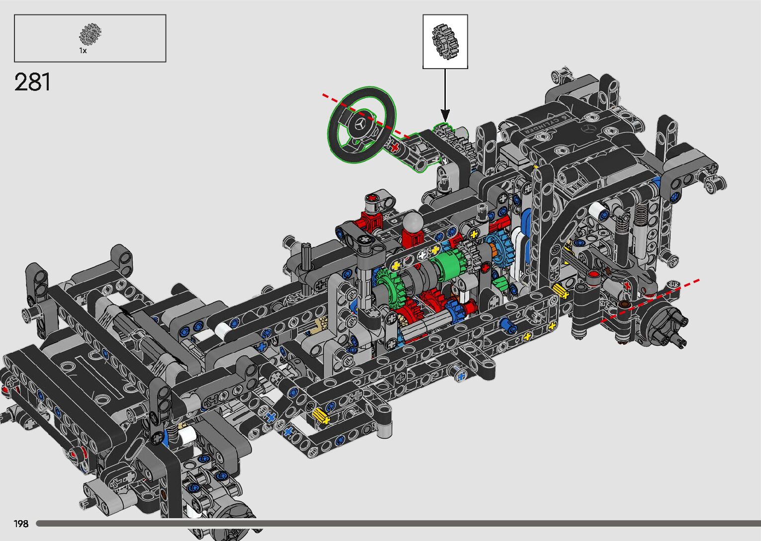This screenshot has height=541, width=761.
Task: Click the black downward placement arrow
Action: tap(445, 94)
